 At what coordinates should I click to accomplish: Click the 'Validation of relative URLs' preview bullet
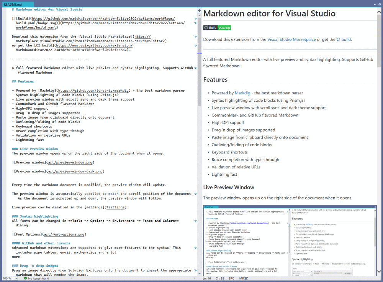click(x=236, y=167)
